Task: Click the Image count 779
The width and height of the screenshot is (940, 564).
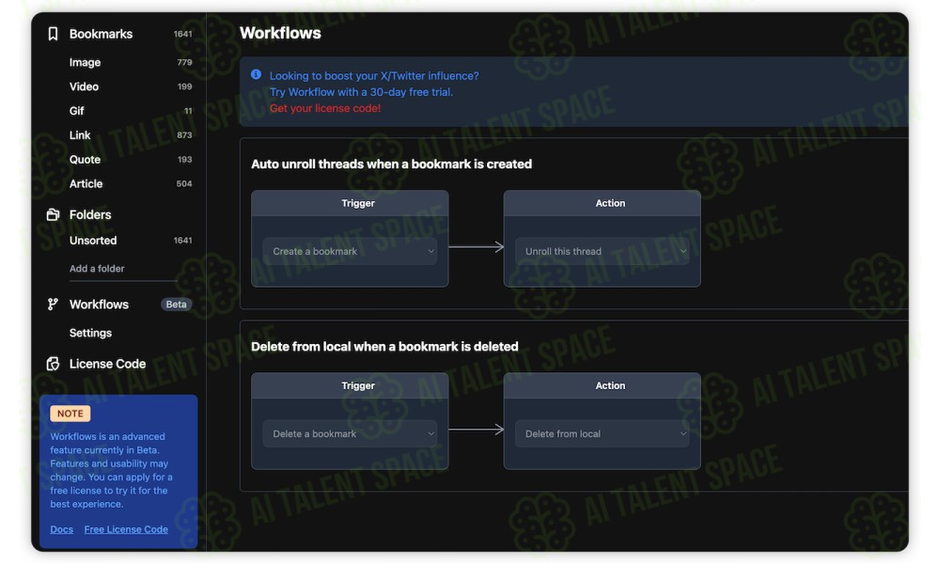Action: (x=184, y=62)
